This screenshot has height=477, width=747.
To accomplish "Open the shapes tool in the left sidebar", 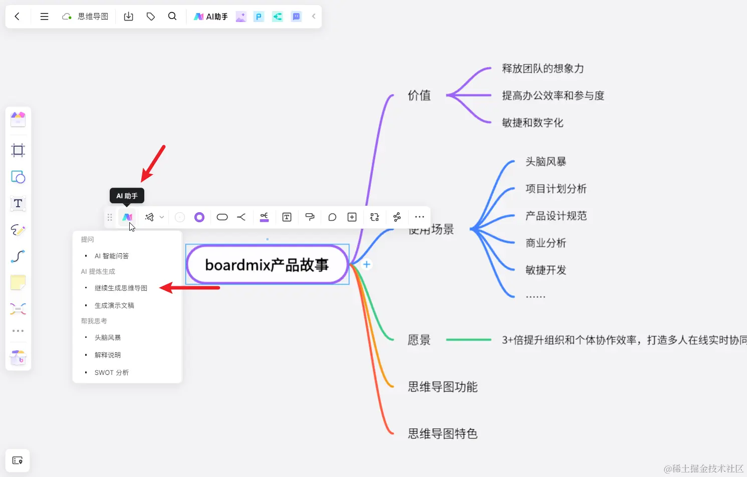I will pyautogui.click(x=18, y=177).
